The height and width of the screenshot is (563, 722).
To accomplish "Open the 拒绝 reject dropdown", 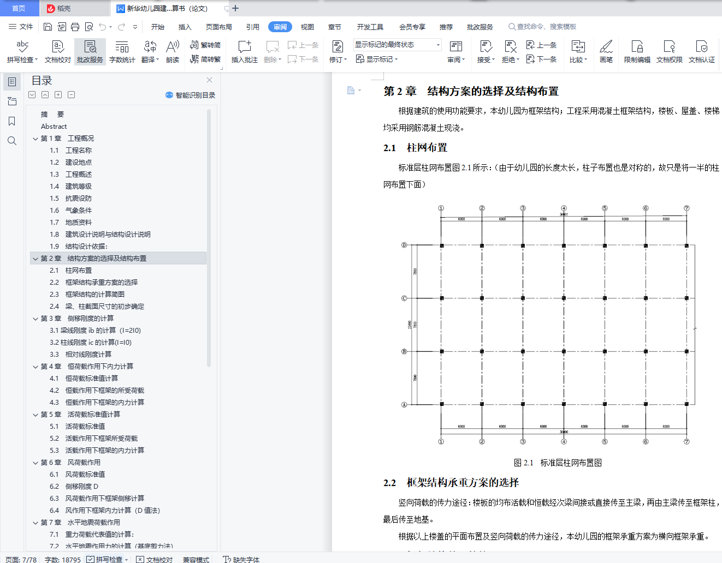I will pyautogui.click(x=511, y=52).
